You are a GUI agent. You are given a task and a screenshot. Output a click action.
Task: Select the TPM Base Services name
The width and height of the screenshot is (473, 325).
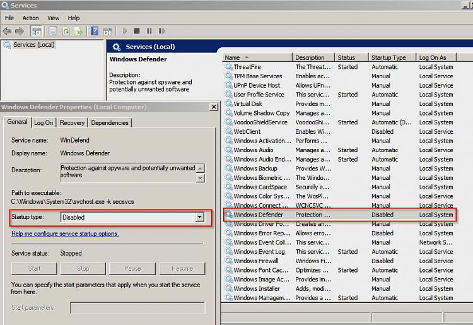click(257, 76)
